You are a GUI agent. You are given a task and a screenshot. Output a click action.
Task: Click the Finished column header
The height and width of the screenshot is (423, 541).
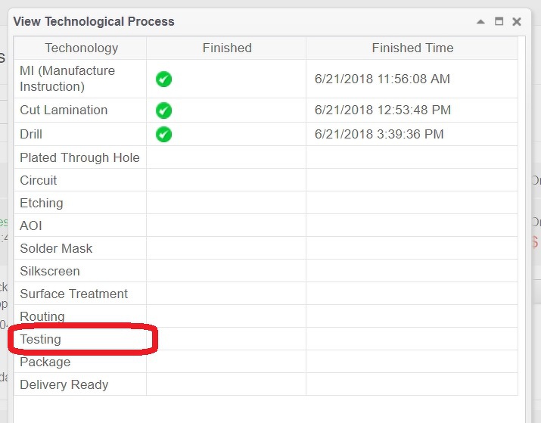(x=226, y=48)
